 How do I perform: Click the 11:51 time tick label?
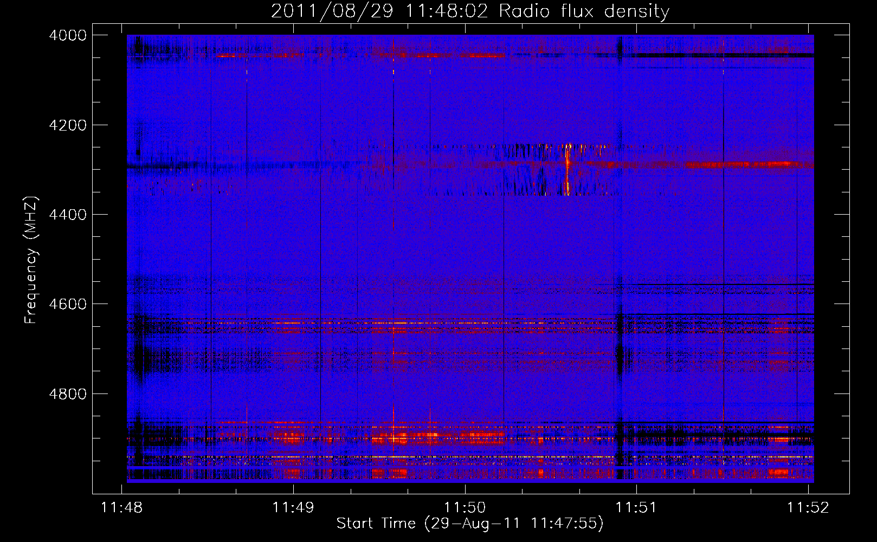coord(636,508)
